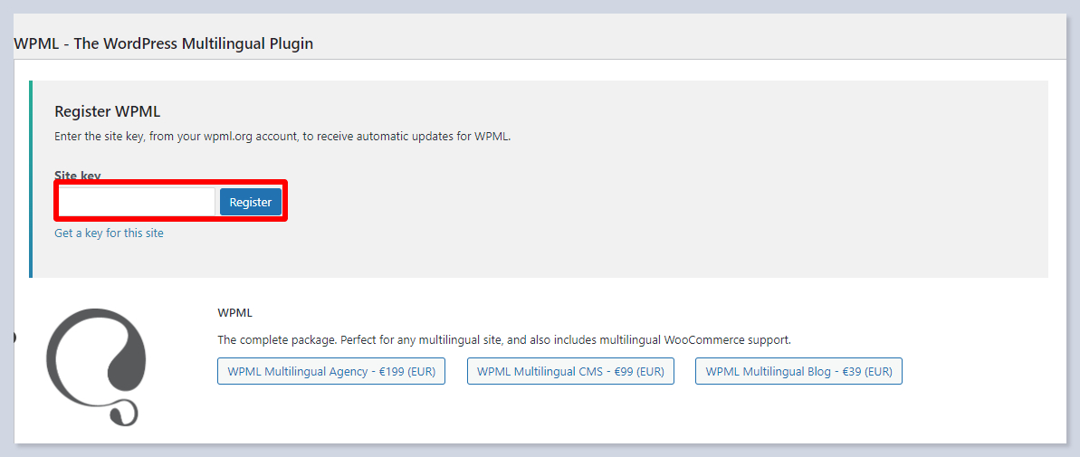Pick WPML Multilingual Blog €39 option
Screen dimensions: 1080x457
tap(798, 371)
